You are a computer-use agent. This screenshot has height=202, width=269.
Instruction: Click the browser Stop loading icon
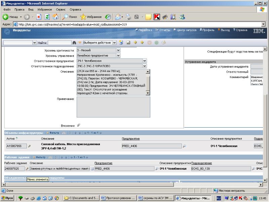[39, 17]
